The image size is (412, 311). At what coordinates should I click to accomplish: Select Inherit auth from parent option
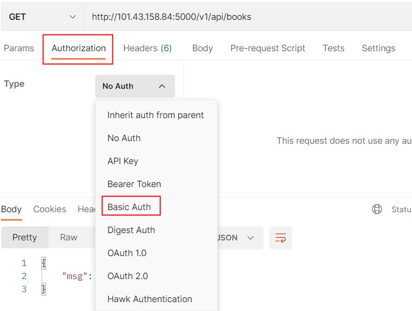[155, 115]
